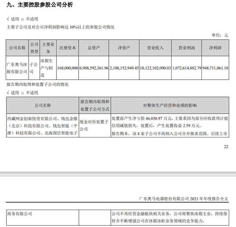The image size is (236, 227).
Task: Click the page header 广东奥马电器股份有限公司2021年年度报告全文
Action: (x=184, y=198)
